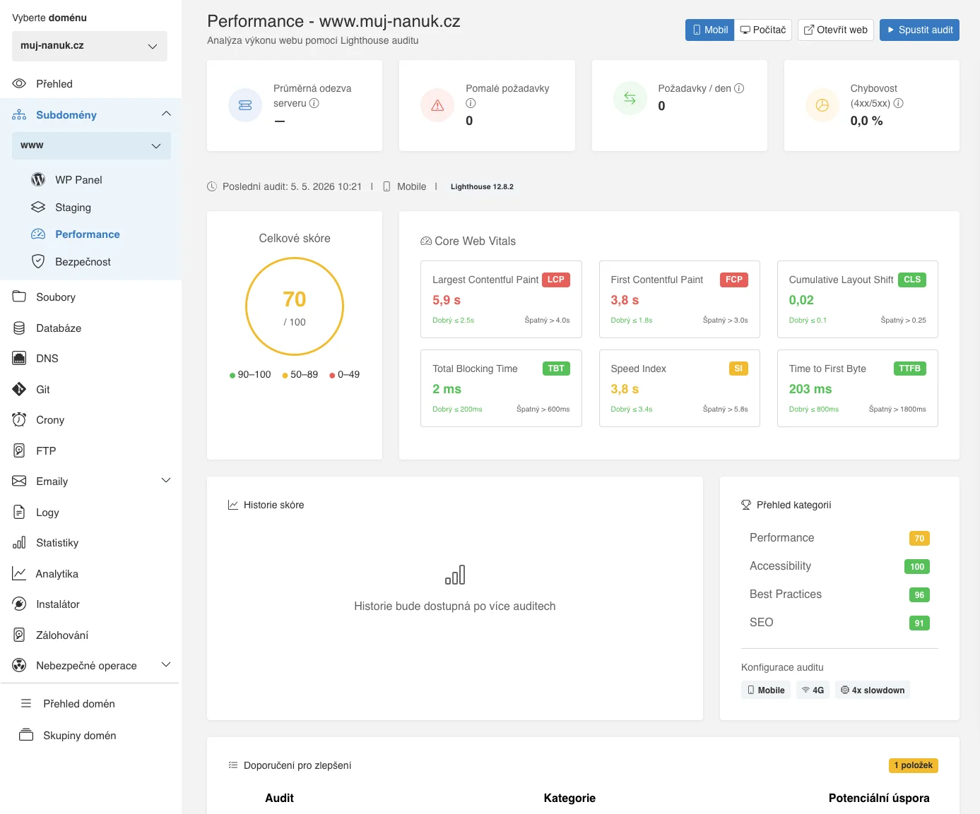Viewport: 980px width, 814px height.
Task: Open the WordPress icon for WP Panel
Action: point(38,180)
